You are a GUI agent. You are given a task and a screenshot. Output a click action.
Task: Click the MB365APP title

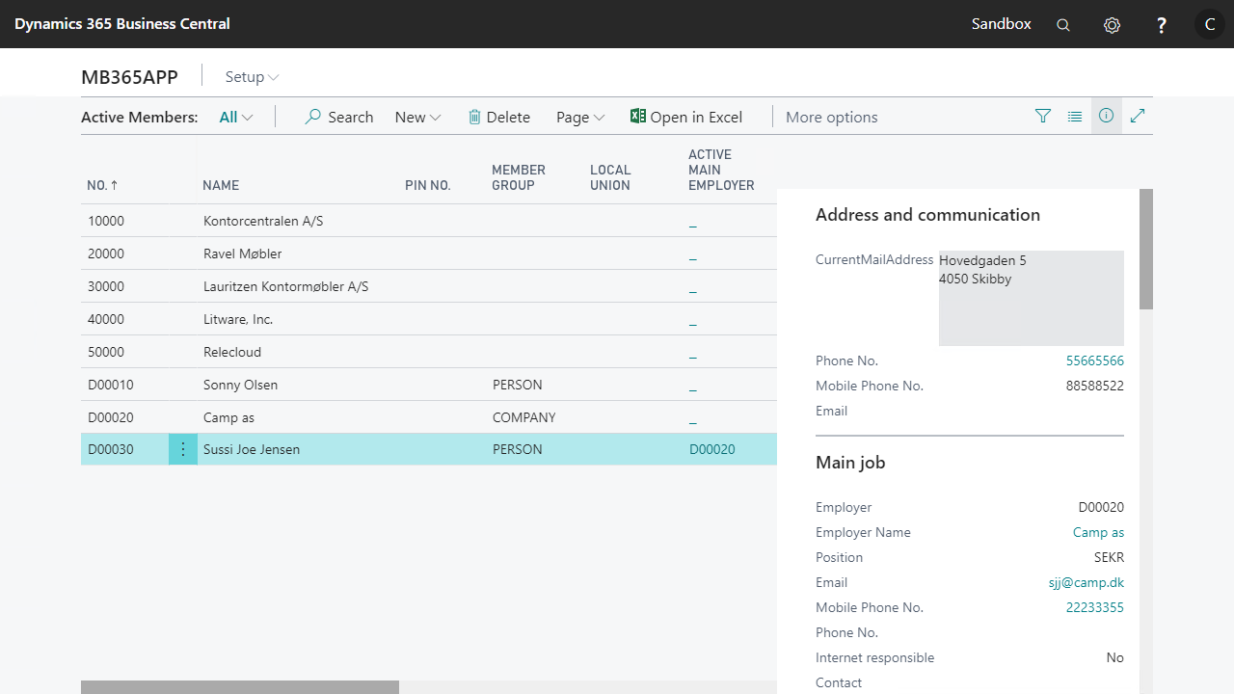[x=129, y=77]
